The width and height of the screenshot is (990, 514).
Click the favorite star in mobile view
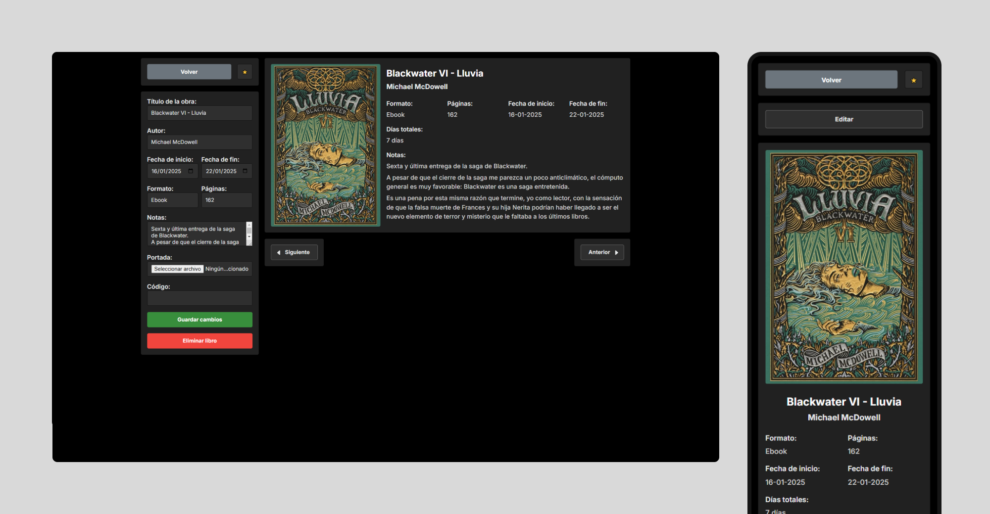point(913,80)
